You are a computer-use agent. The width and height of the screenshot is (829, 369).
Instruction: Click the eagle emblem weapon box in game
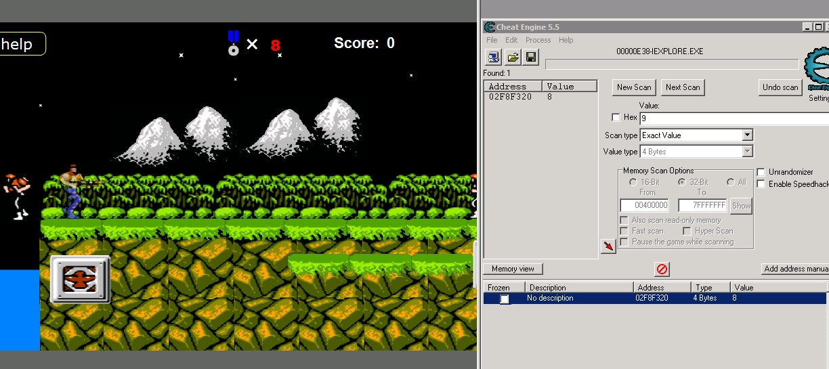tap(80, 279)
